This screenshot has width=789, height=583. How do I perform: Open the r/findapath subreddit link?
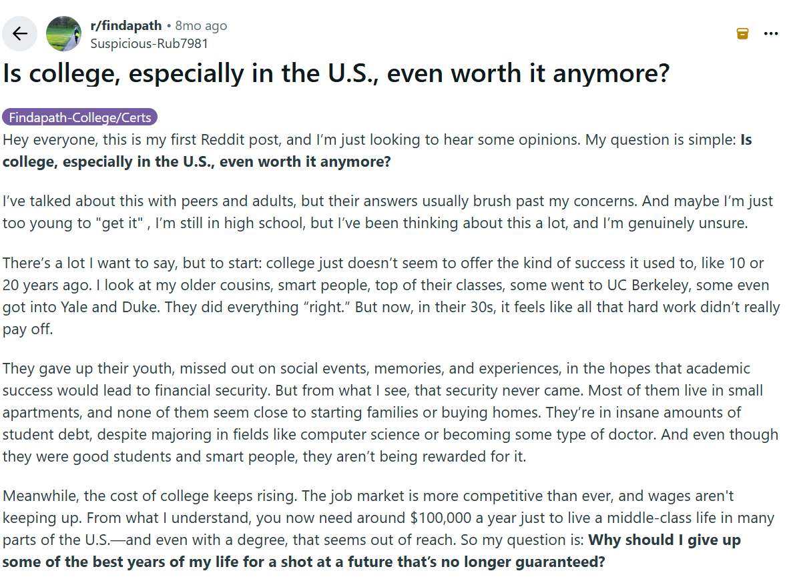[x=126, y=25]
